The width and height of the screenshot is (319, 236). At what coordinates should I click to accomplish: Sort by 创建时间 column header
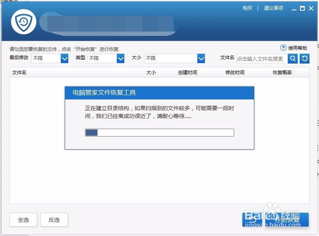199,73
